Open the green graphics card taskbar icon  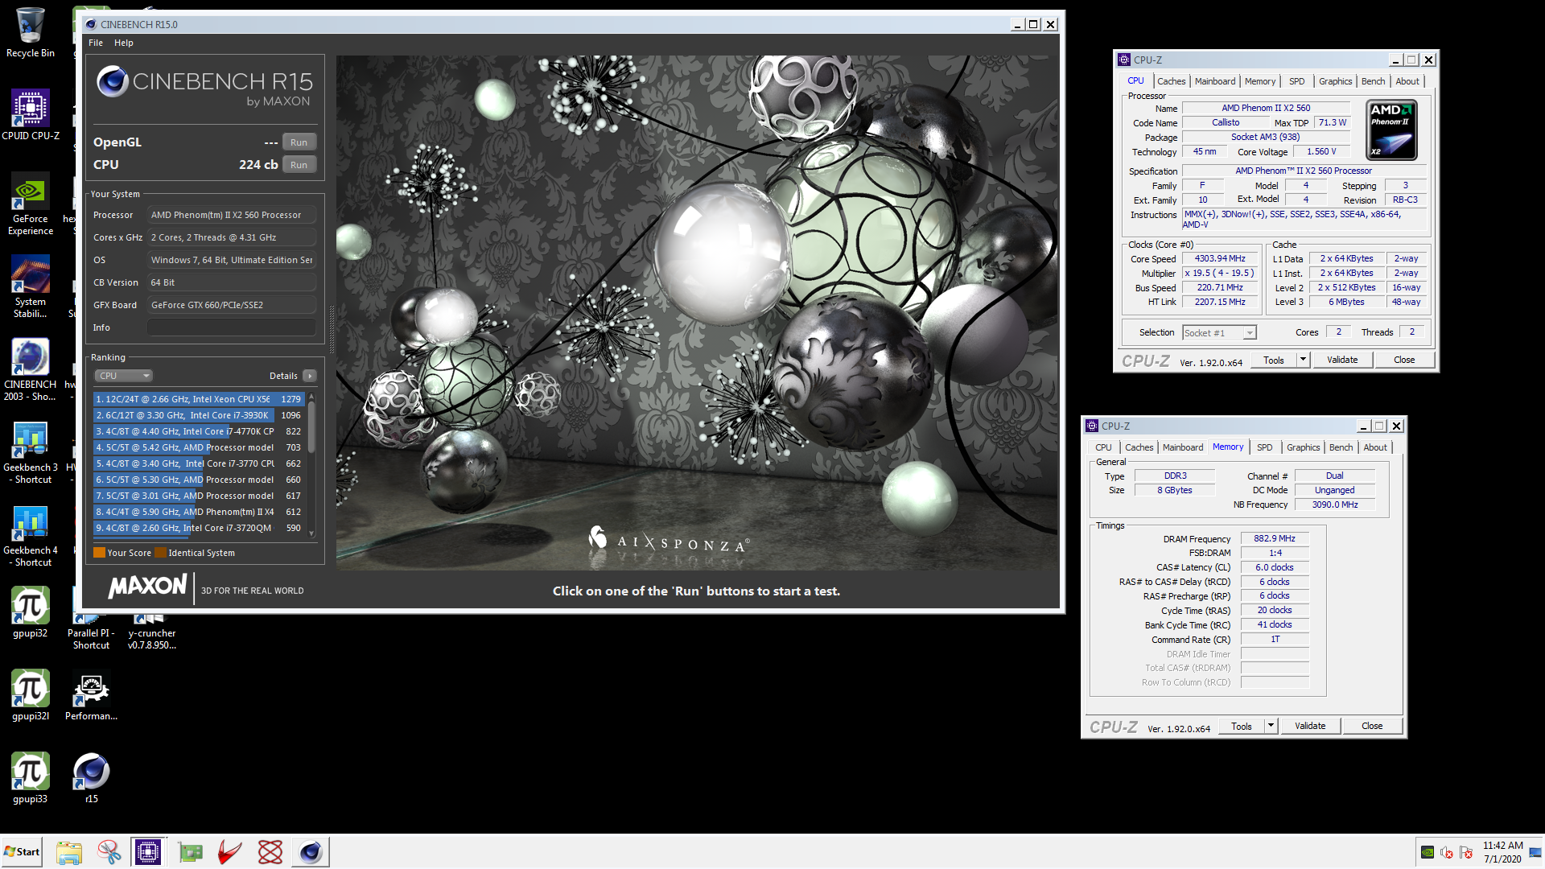pyautogui.click(x=190, y=852)
